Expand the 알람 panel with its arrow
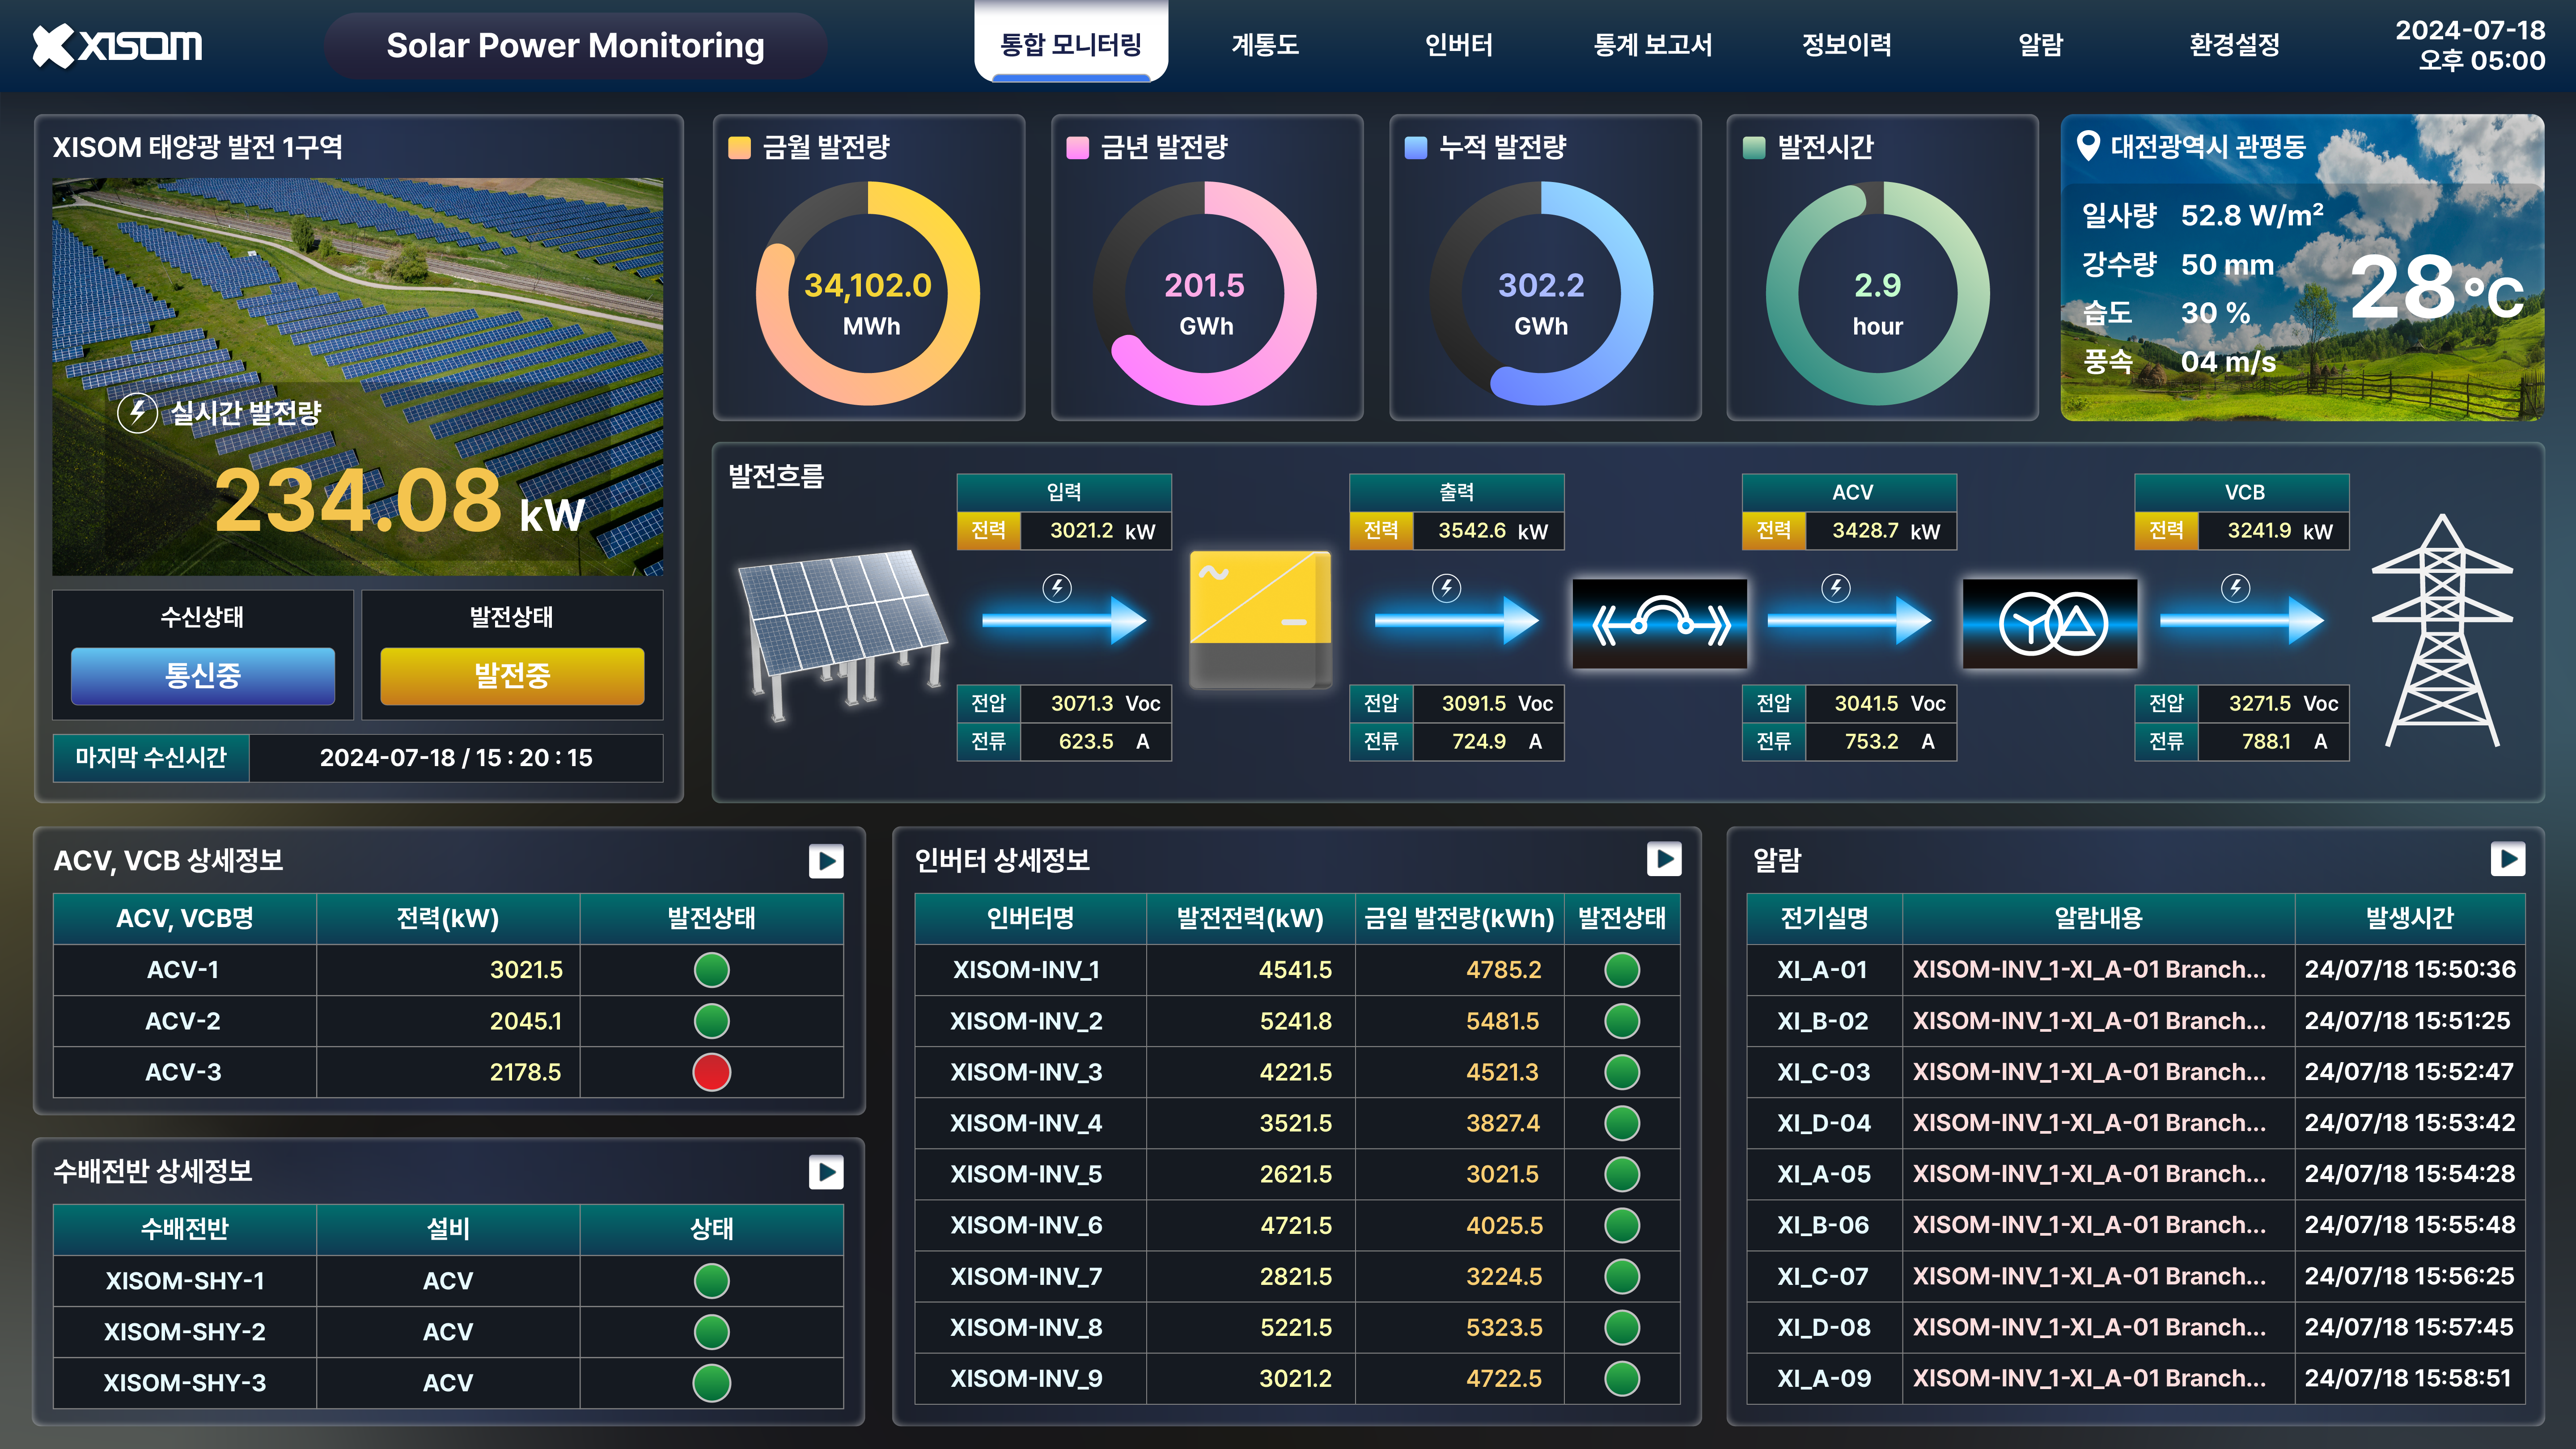Screen dimensions: 2576x1449 click(x=2510, y=859)
